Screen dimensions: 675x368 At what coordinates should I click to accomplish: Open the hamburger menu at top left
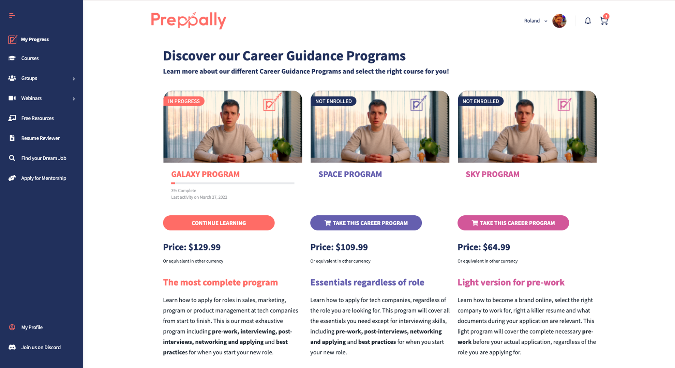pyautogui.click(x=12, y=15)
